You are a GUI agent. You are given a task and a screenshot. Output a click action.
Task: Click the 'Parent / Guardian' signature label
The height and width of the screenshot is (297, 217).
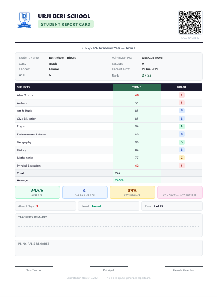coord(183,270)
